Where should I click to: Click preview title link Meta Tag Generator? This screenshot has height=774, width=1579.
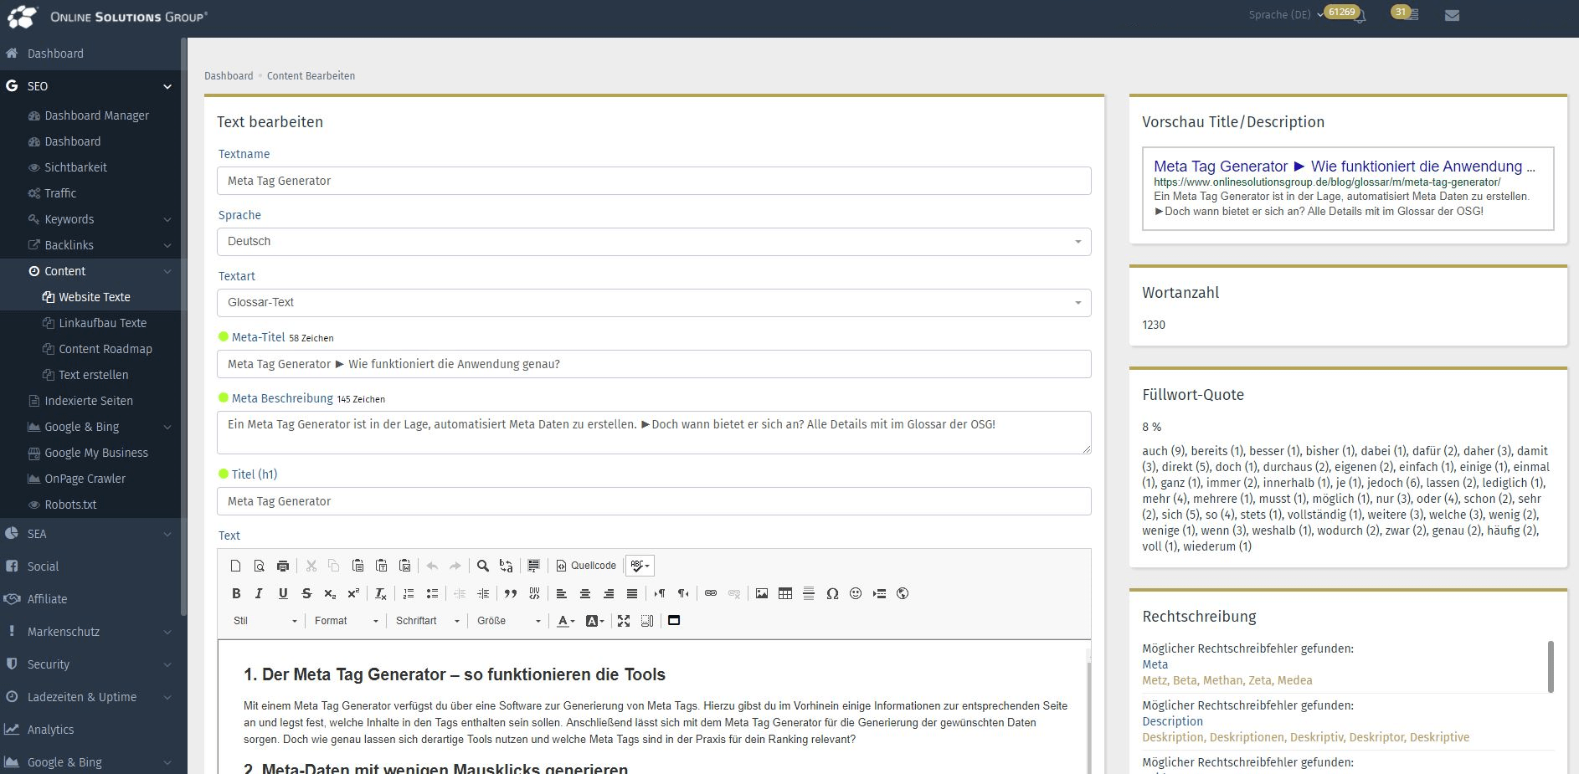[x=1345, y=167]
